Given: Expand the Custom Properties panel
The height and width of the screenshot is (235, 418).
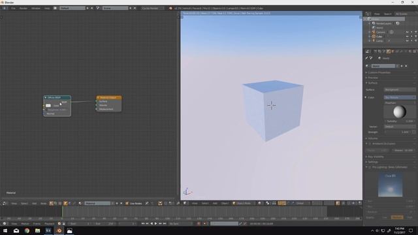Looking at the screenshot, I should pos(379,72).
